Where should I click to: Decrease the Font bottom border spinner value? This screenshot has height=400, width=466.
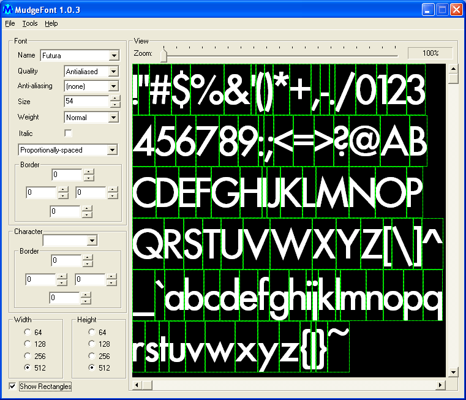tap(86, 215)
